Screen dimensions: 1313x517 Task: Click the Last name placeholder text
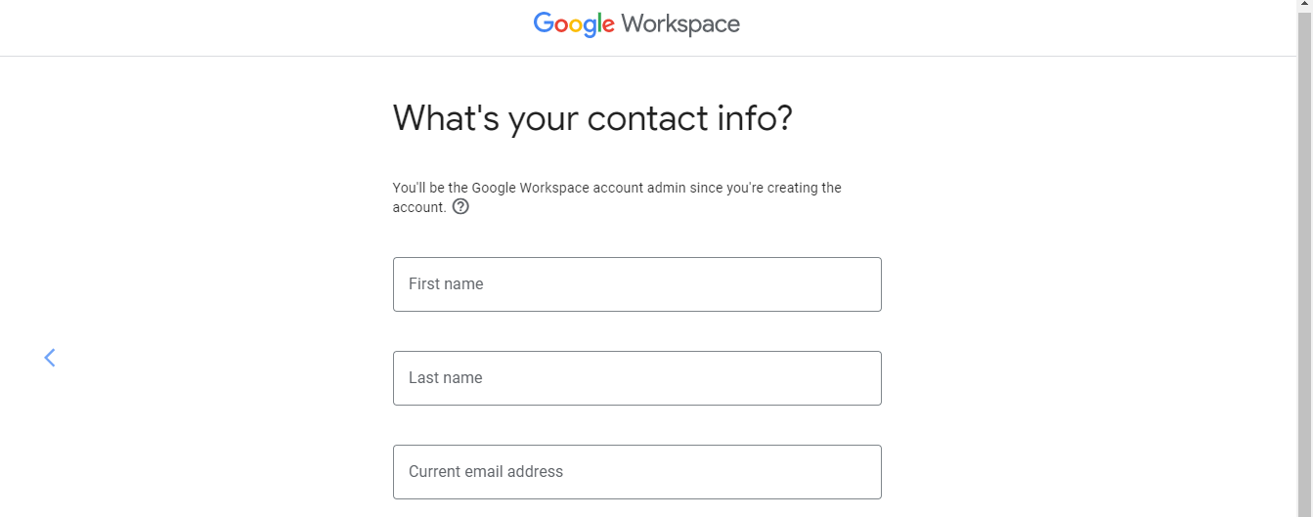click(446, 378)
